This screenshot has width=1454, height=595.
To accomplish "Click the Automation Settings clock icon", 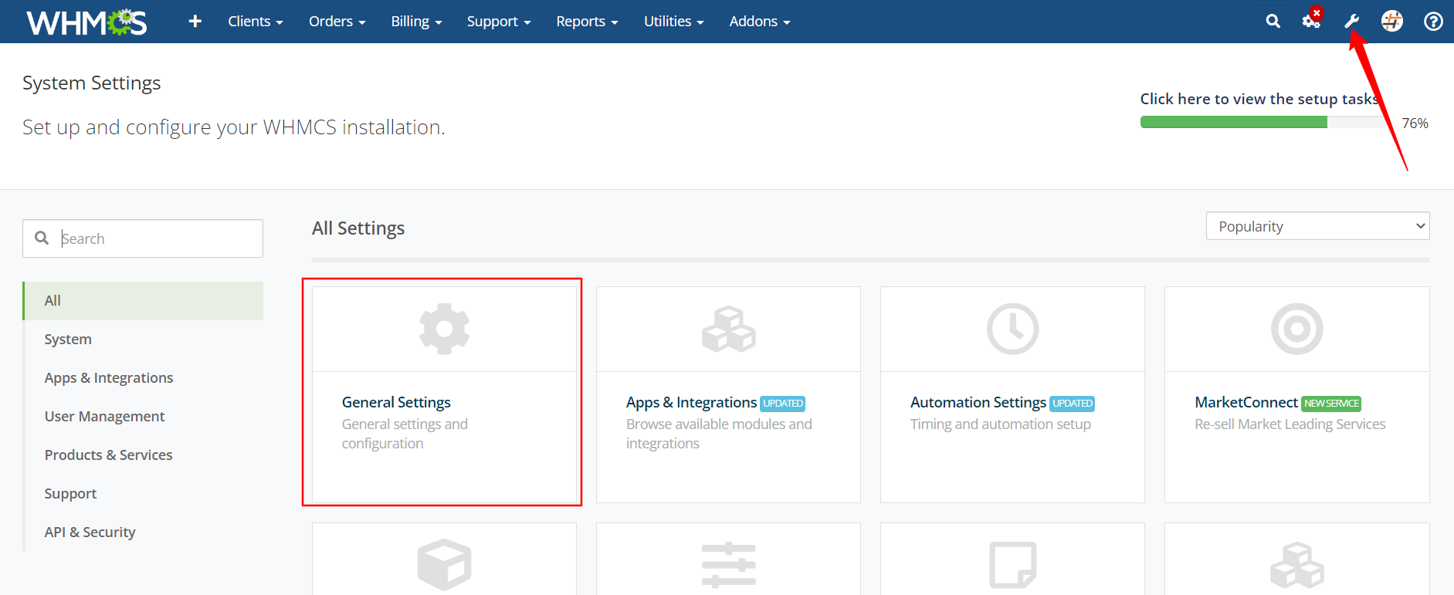I will click(1012, 329).
